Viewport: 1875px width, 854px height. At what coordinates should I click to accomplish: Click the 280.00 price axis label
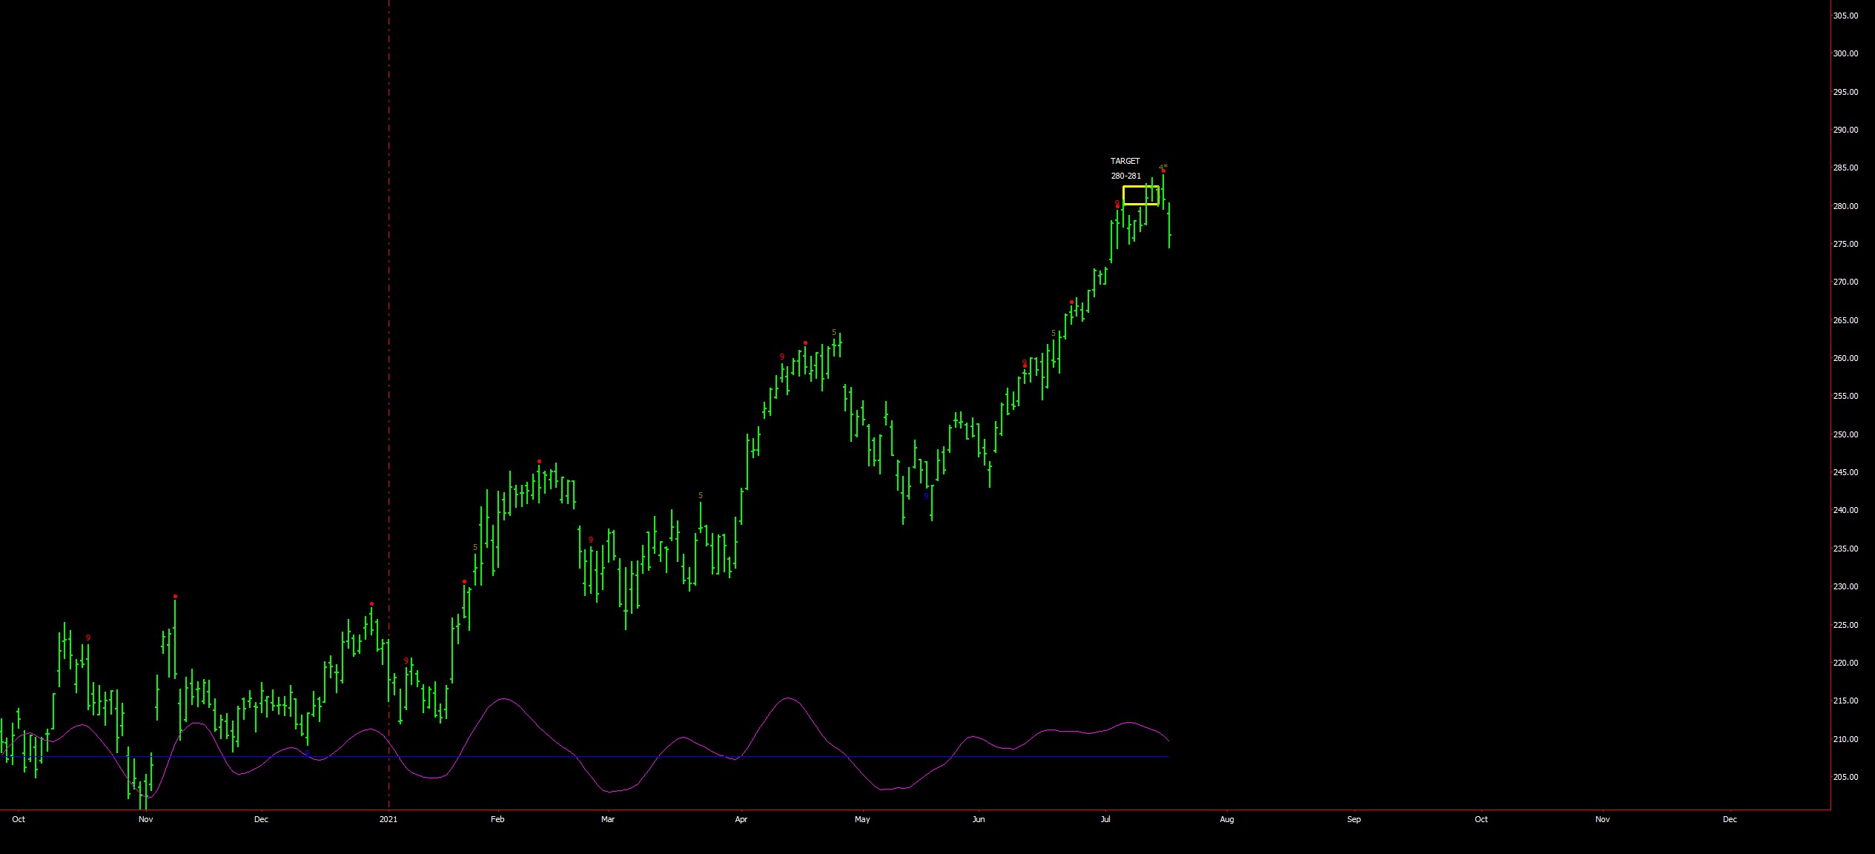coord(1845,206)
